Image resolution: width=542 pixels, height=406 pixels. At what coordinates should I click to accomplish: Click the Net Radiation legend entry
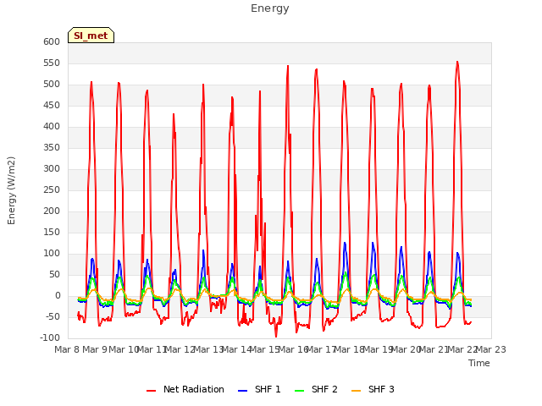click(185, 389)
